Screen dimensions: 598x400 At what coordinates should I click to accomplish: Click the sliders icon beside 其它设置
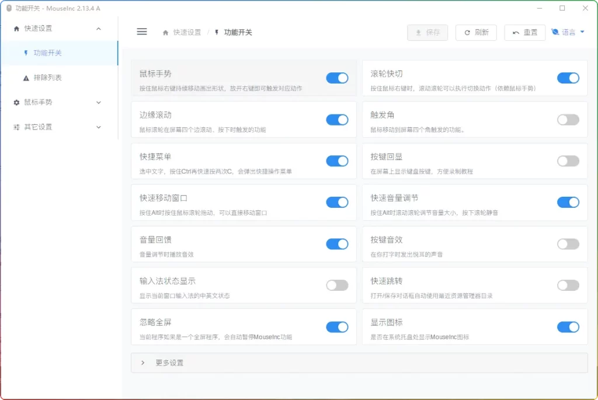point(16,127)
